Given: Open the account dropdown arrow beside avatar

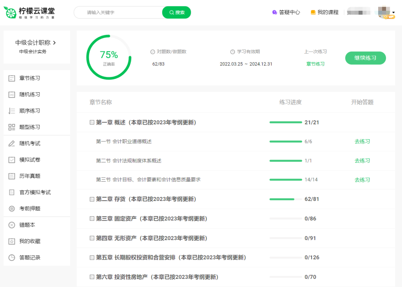Looking at the screenshot, I should point(393,12).
